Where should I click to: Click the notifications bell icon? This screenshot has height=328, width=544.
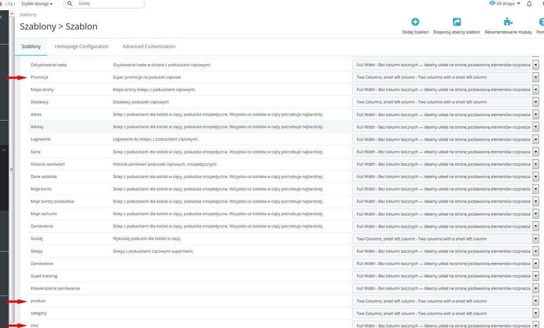tap(529, 4)
